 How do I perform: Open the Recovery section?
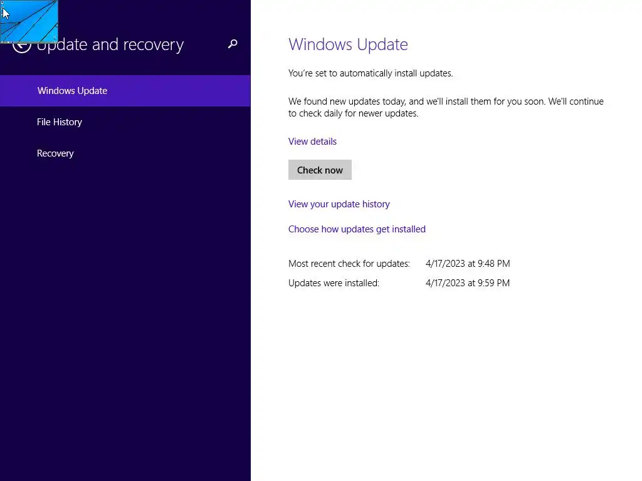(x=125, y=153)
